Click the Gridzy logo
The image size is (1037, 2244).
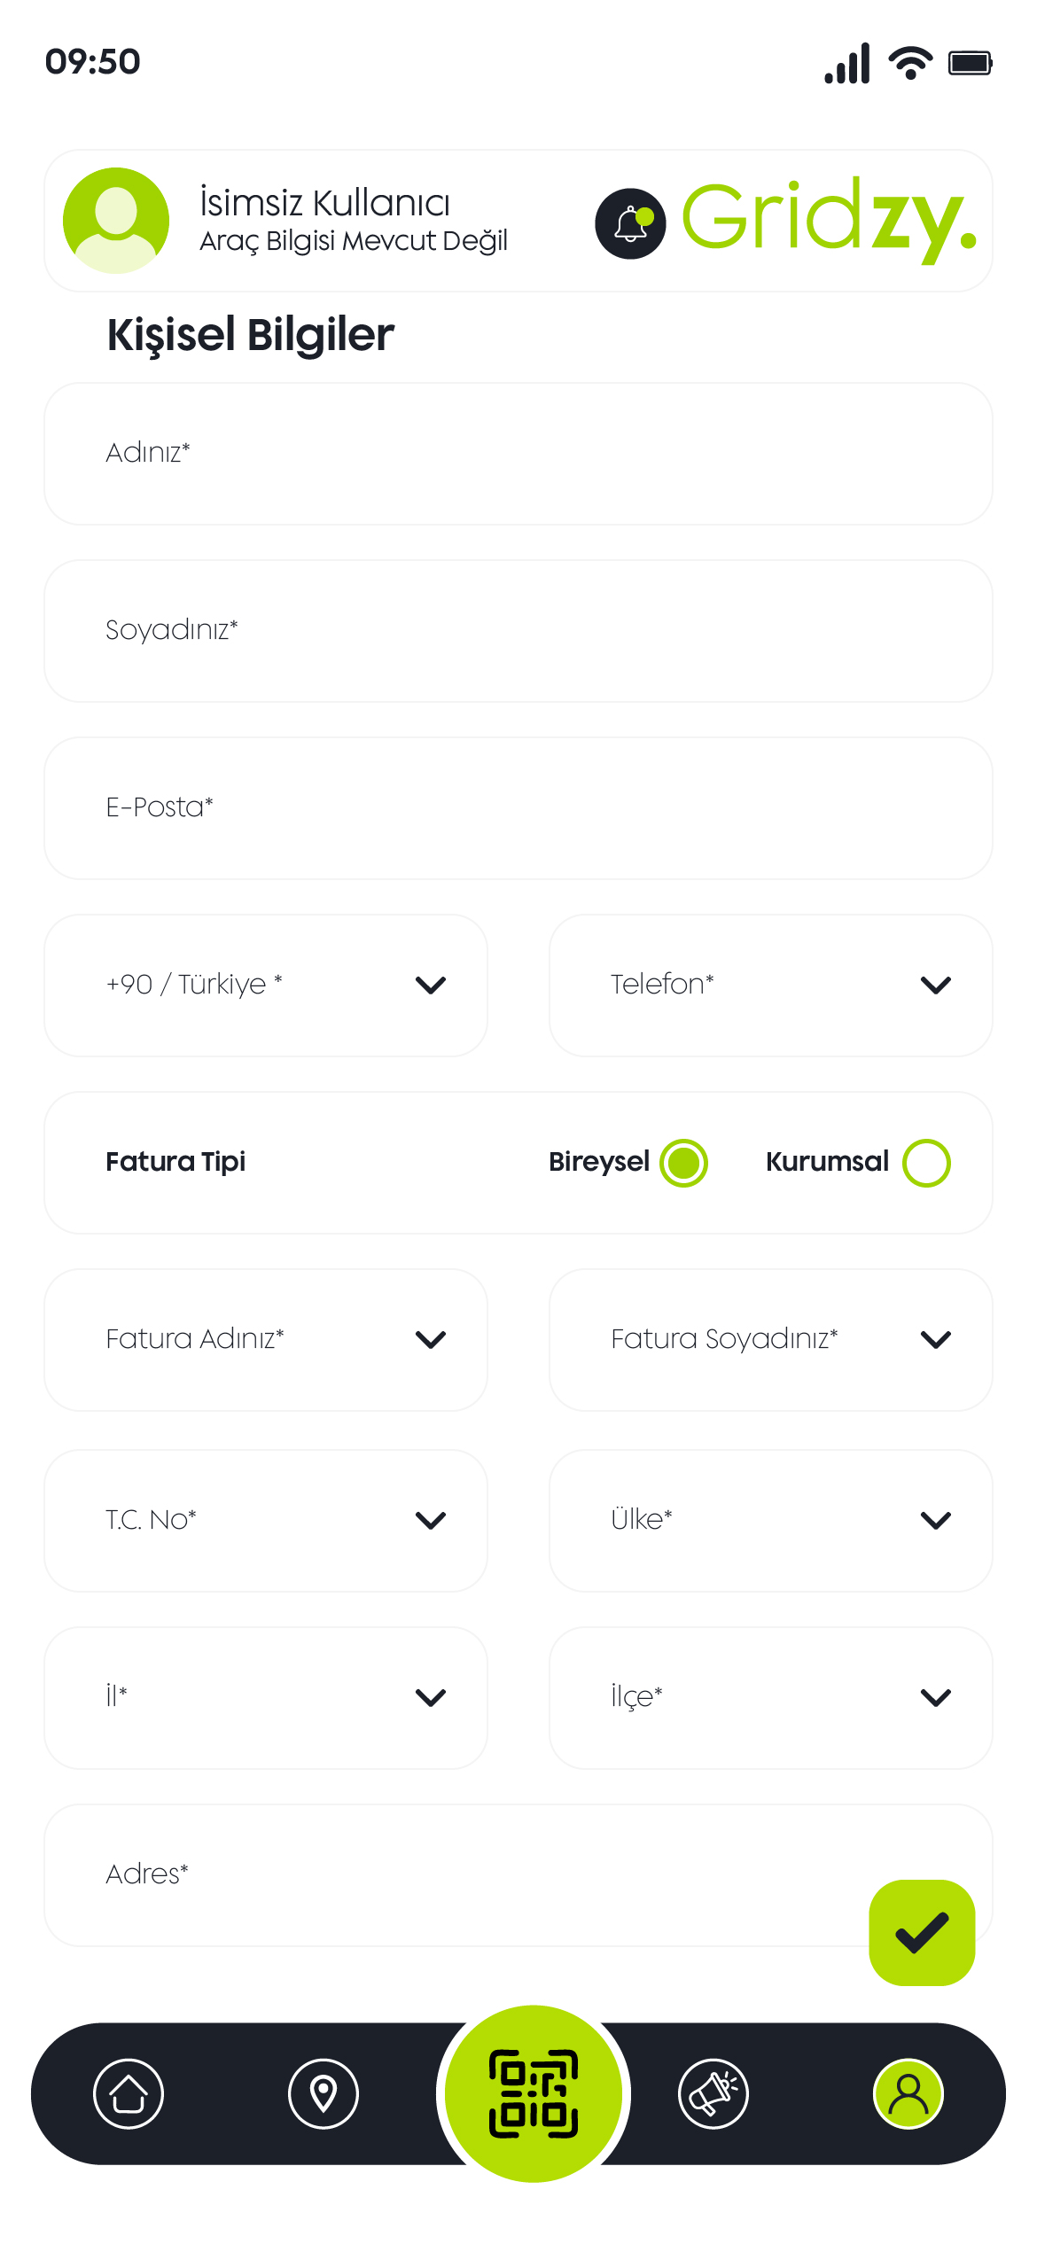click(x=829, y=219)
